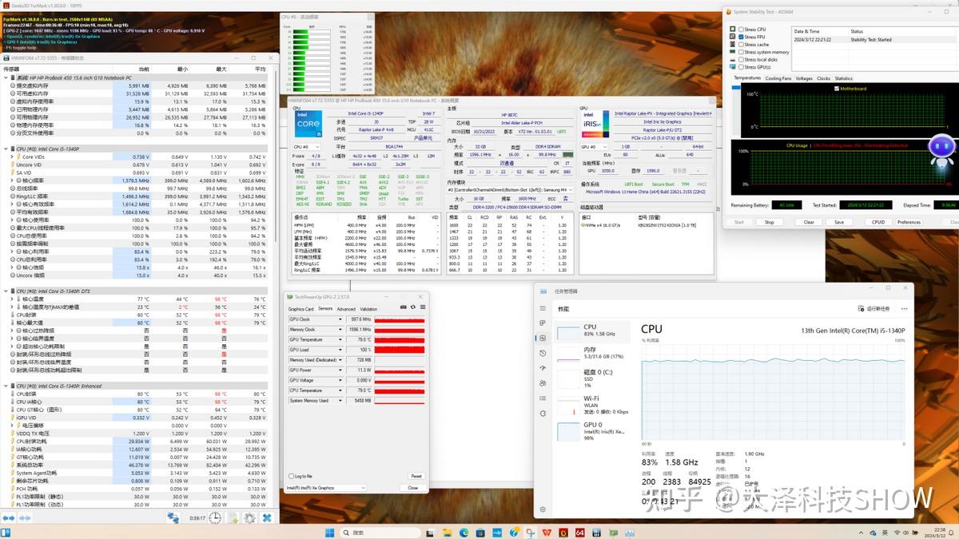Switch to the Cooling Fans tab in AIDA64
This screenshot has height=539, width=959.
(778, 78)
